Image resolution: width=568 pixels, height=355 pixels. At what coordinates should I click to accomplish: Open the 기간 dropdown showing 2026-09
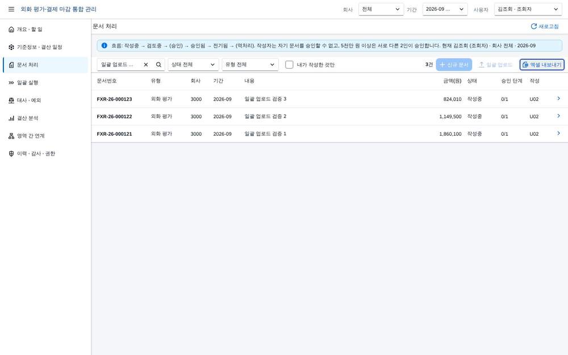445,10
